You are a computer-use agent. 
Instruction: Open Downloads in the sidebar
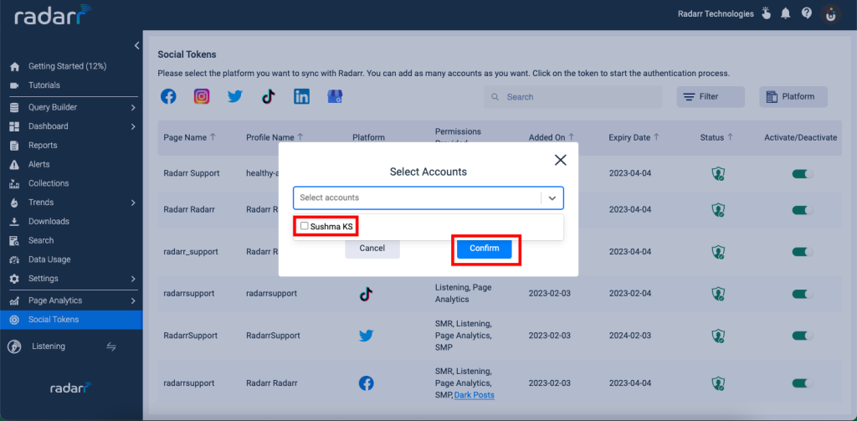tap(49, 222)
